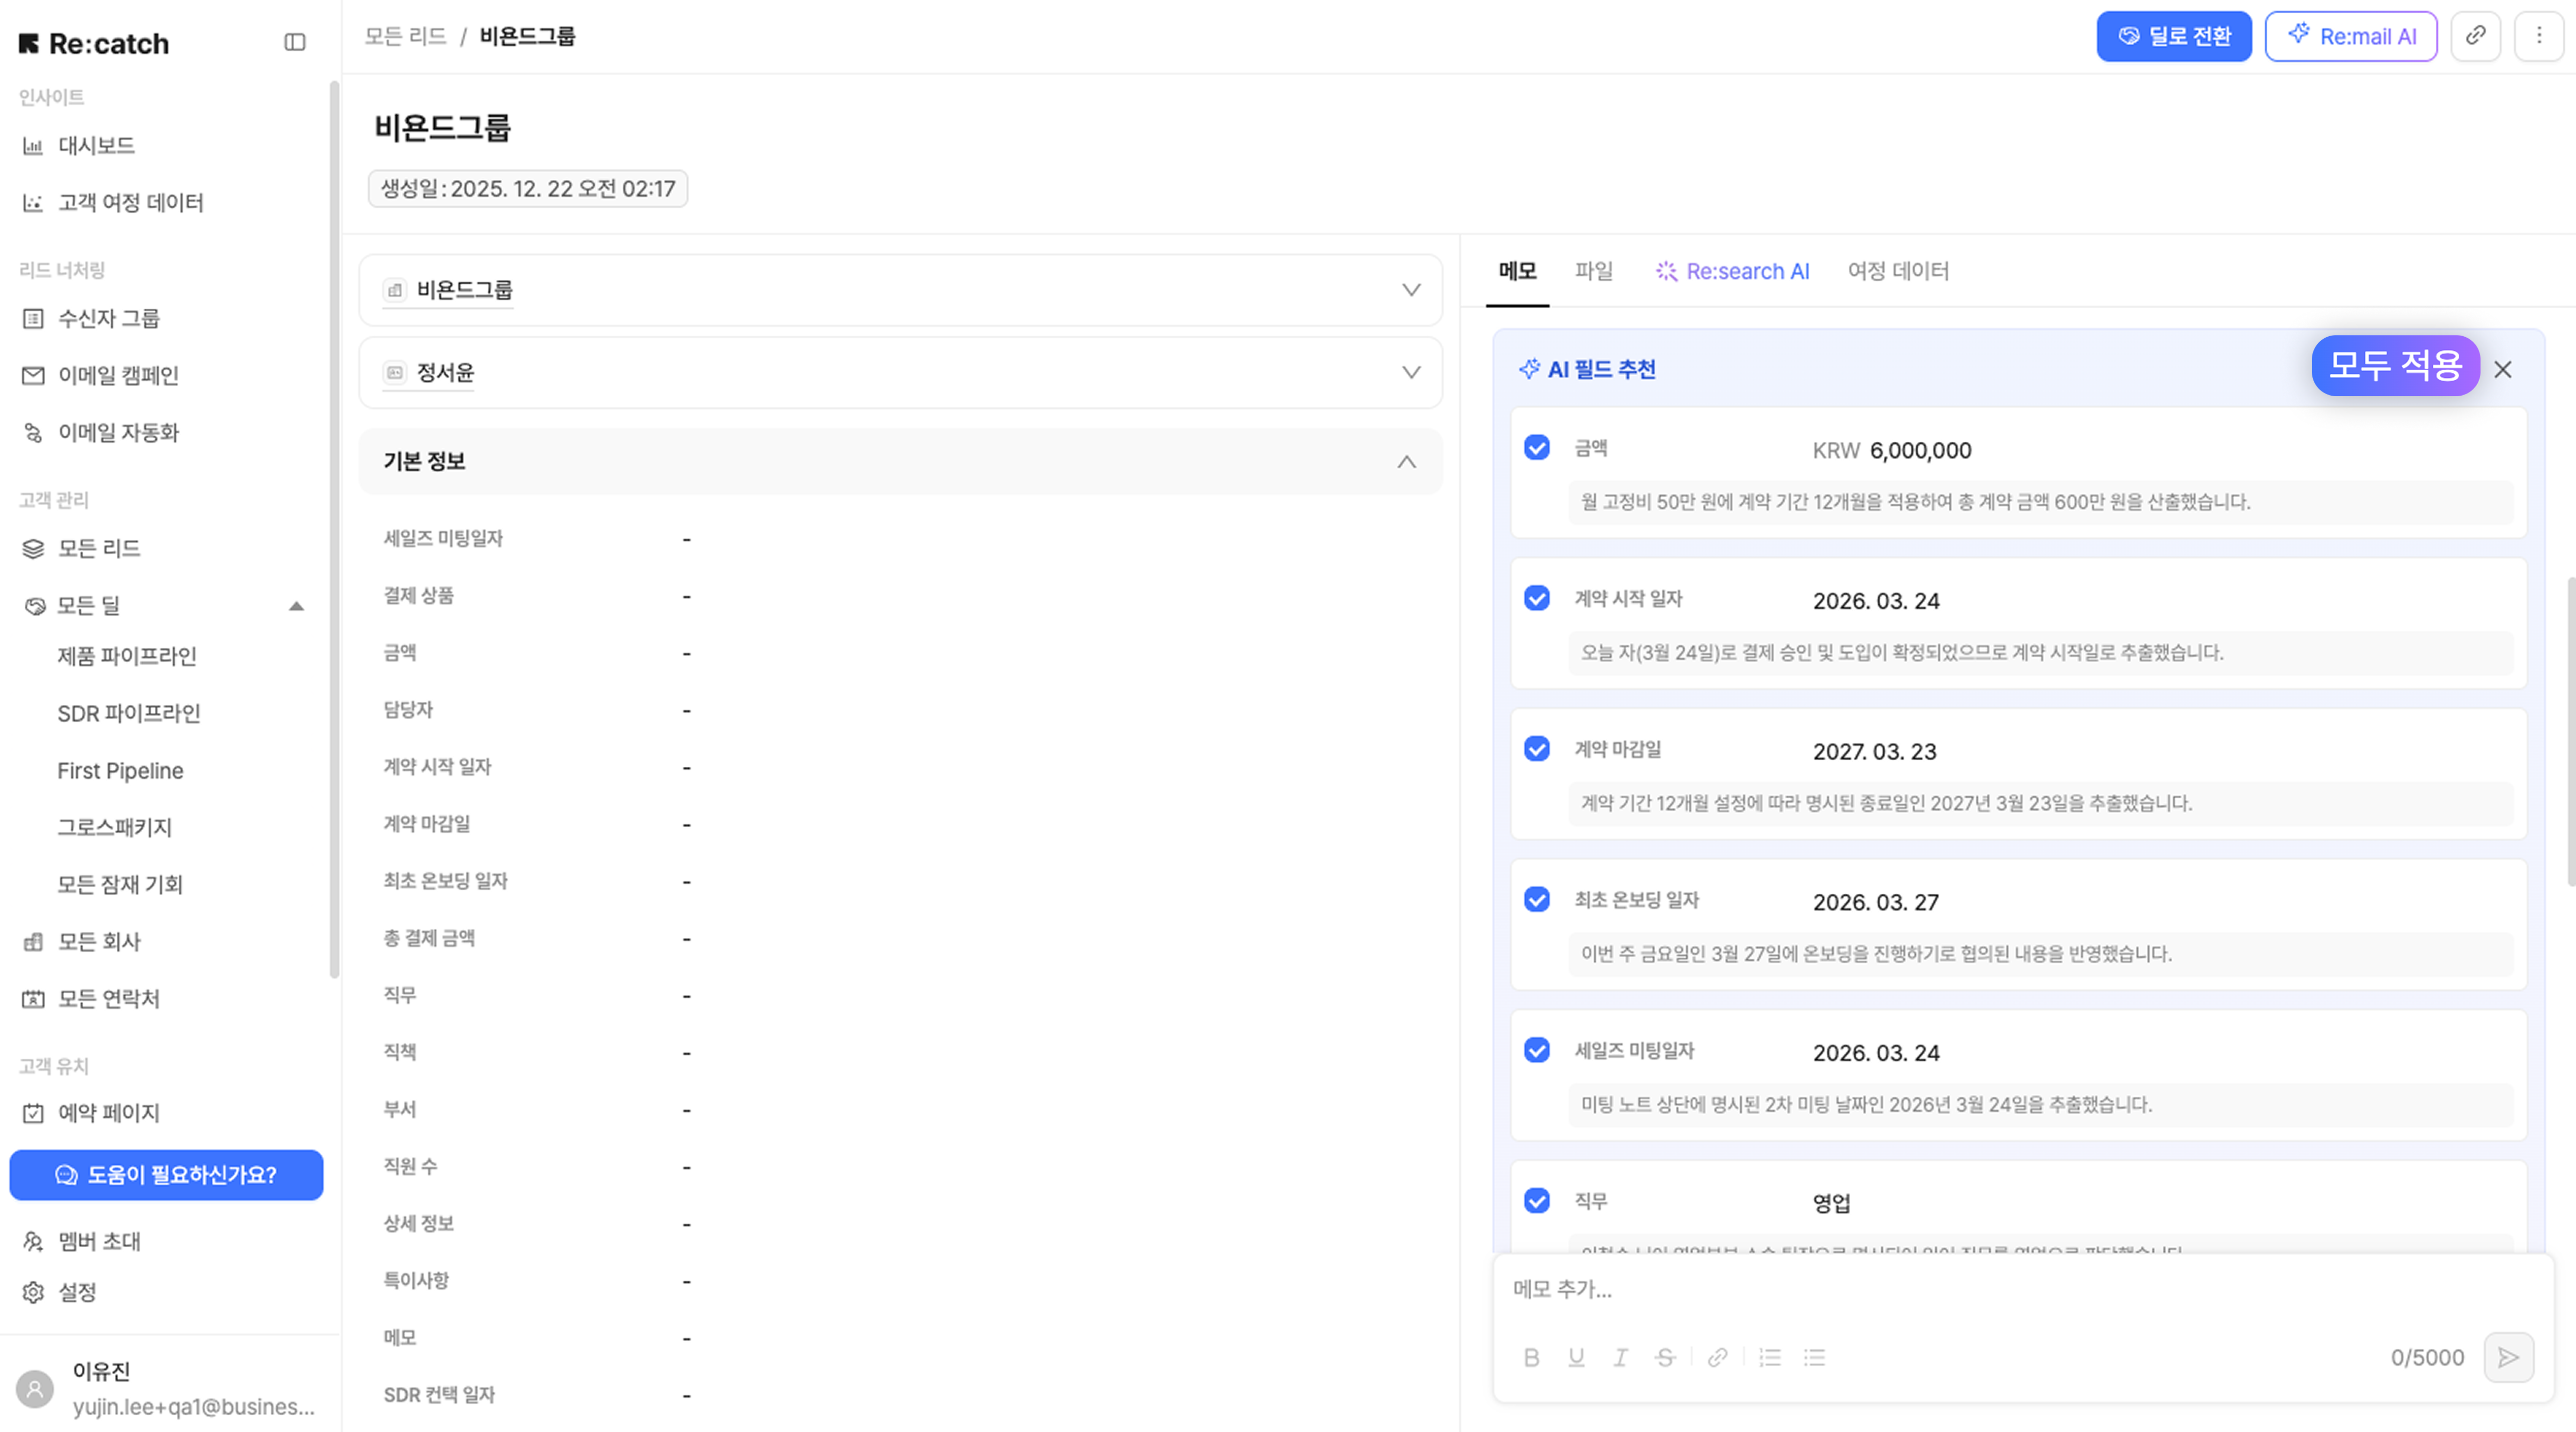Switch to the Re:search AI tab

point(1732,271)
